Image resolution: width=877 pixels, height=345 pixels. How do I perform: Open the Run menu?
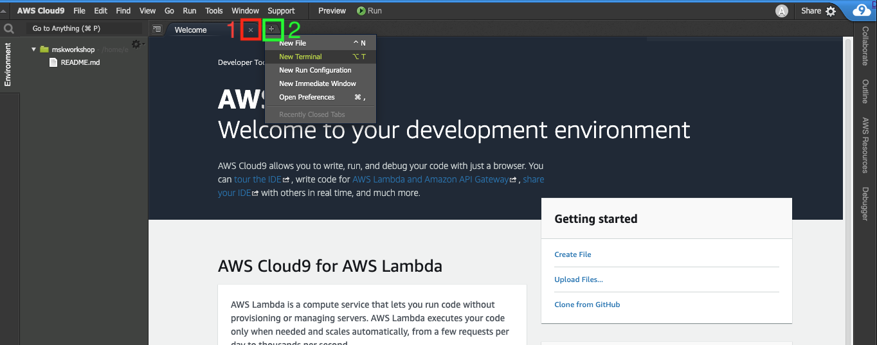tap(190, 11)
